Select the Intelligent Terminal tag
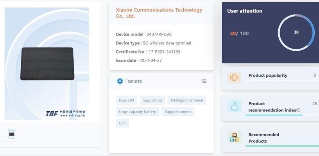This screenshot has width=319, height=156. [x=187, y=100]
